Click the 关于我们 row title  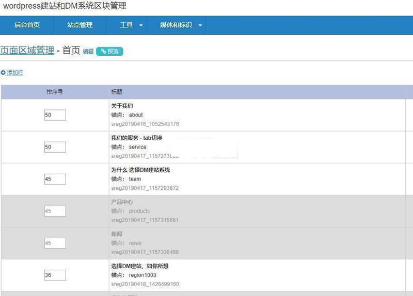(x=122, y=106)
